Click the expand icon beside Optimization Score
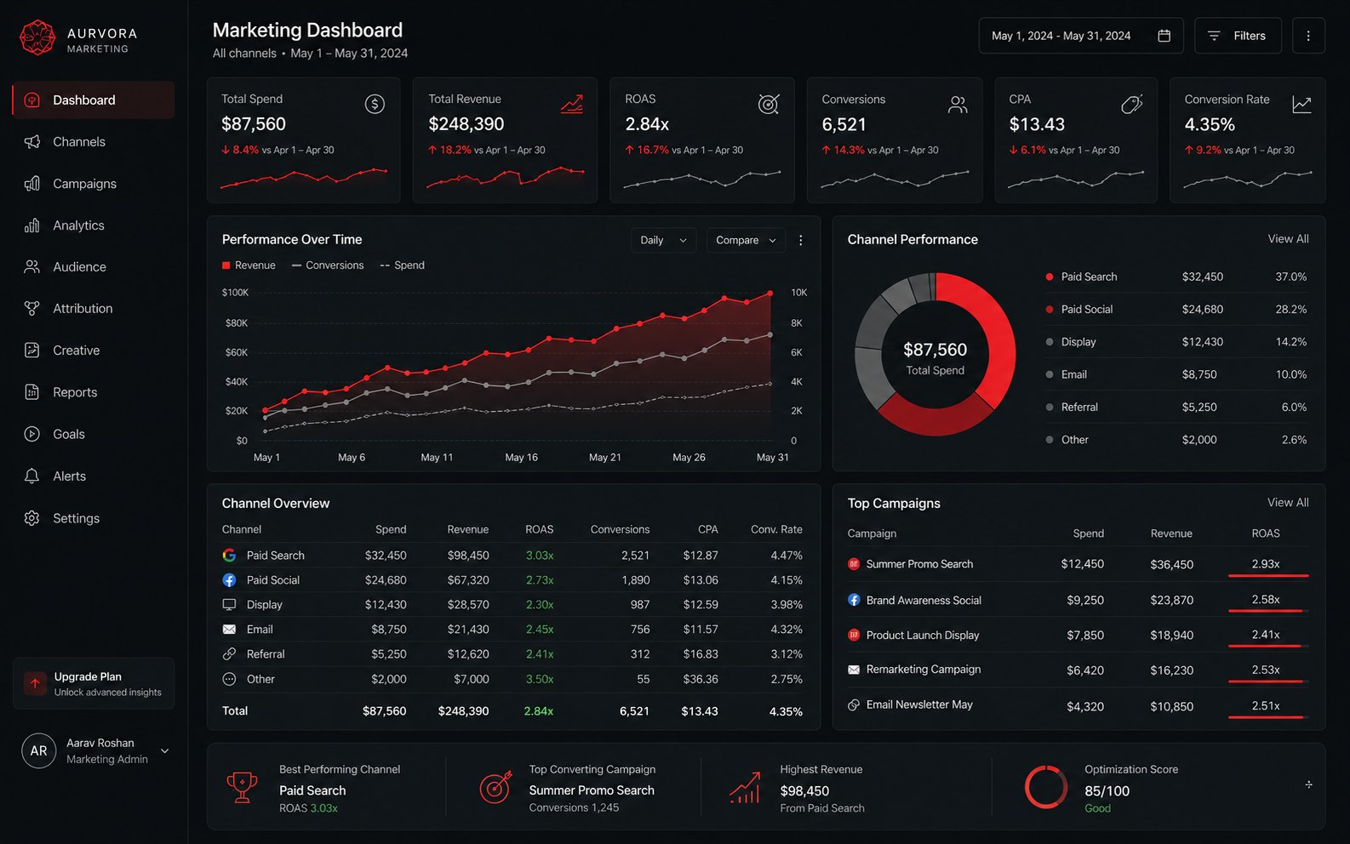 (1308, 784)
